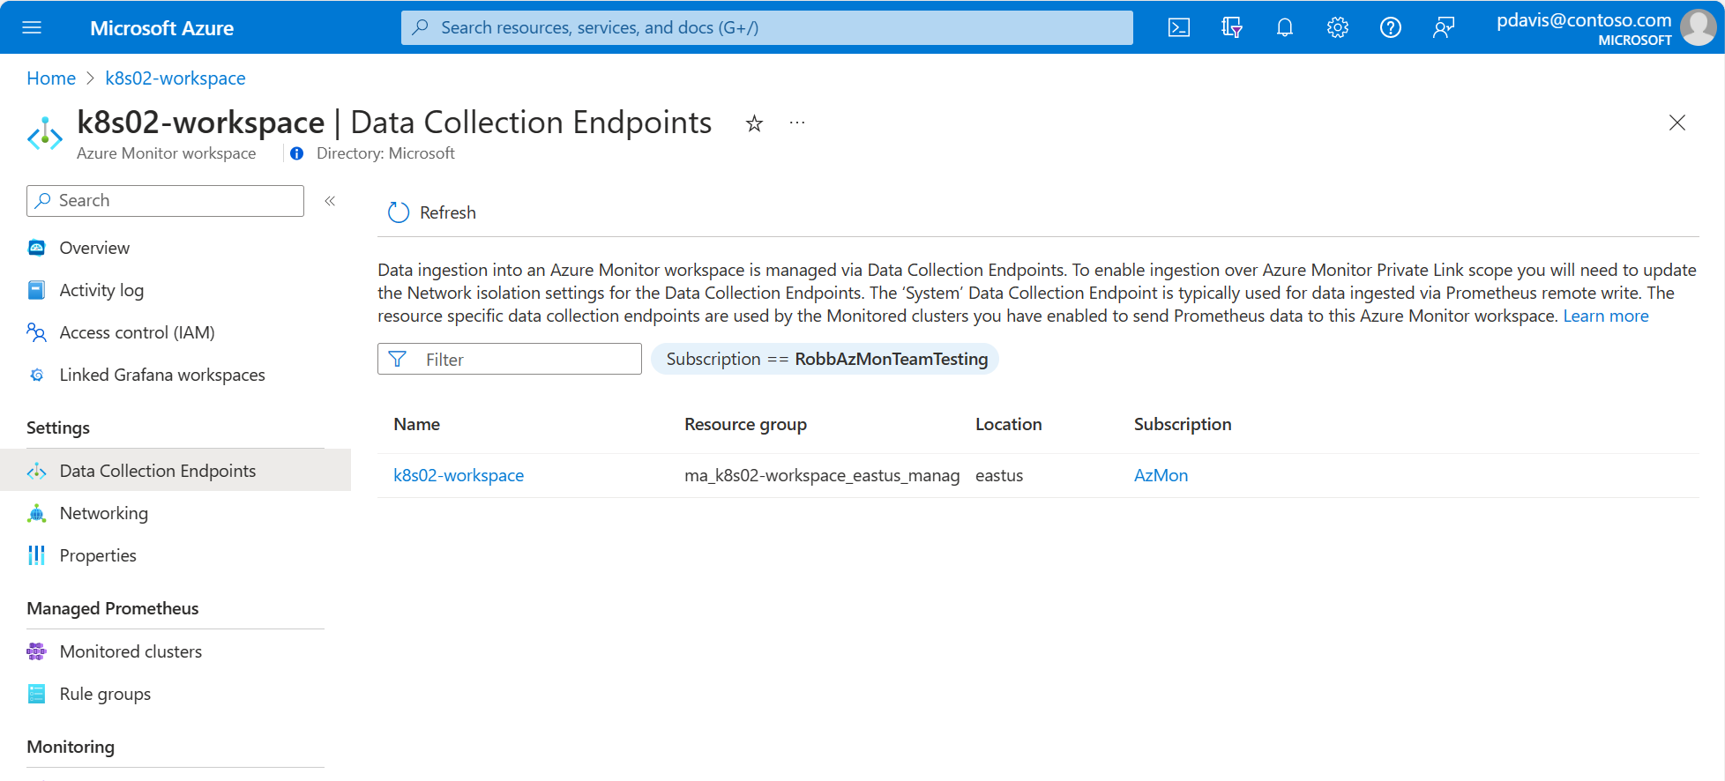Open the AzMon subscription link
Viewport: 1725px width, 781px height.
click(x=1161, y=475)
